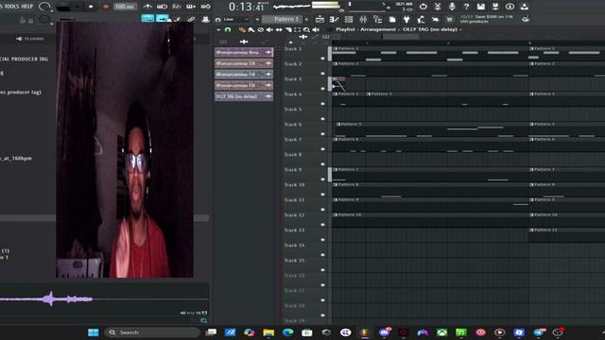Select the playlist Mute tool

pos(269,29)
